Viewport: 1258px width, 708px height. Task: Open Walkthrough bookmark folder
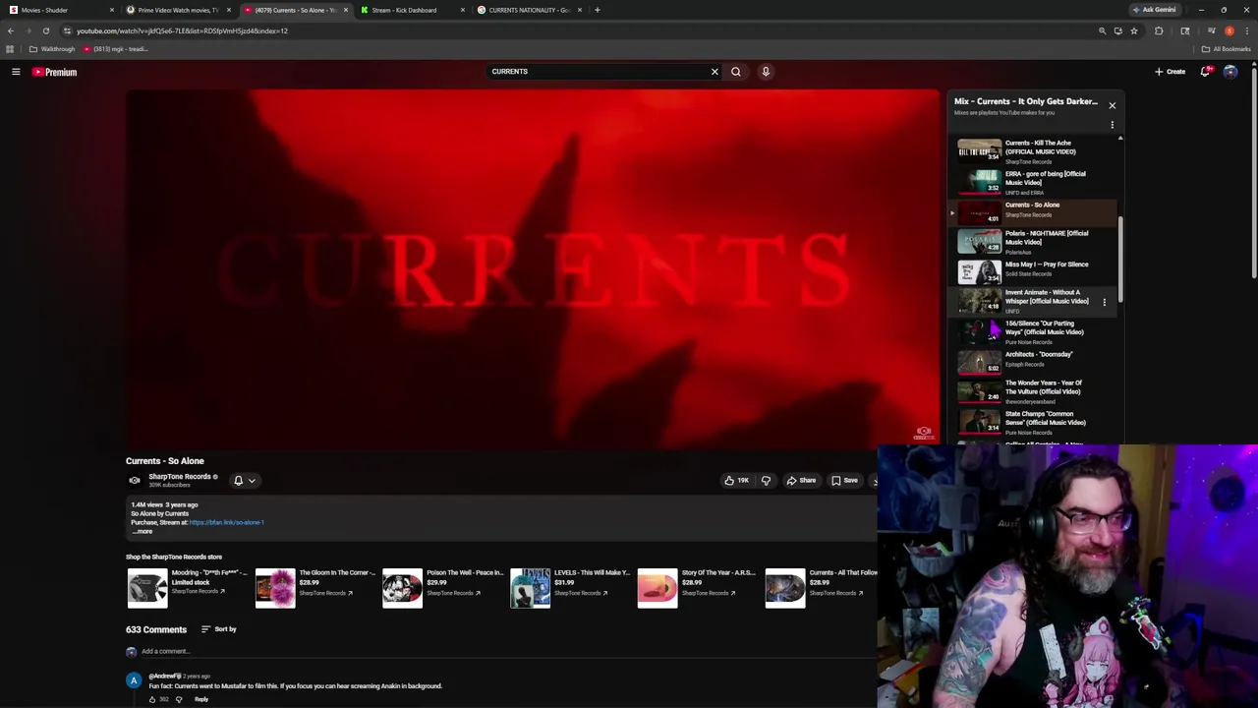click(52, 49)
